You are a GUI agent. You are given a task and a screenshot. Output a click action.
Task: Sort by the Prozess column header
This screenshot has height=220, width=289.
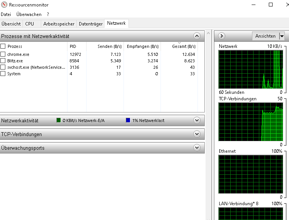click(x=15, y=46)
